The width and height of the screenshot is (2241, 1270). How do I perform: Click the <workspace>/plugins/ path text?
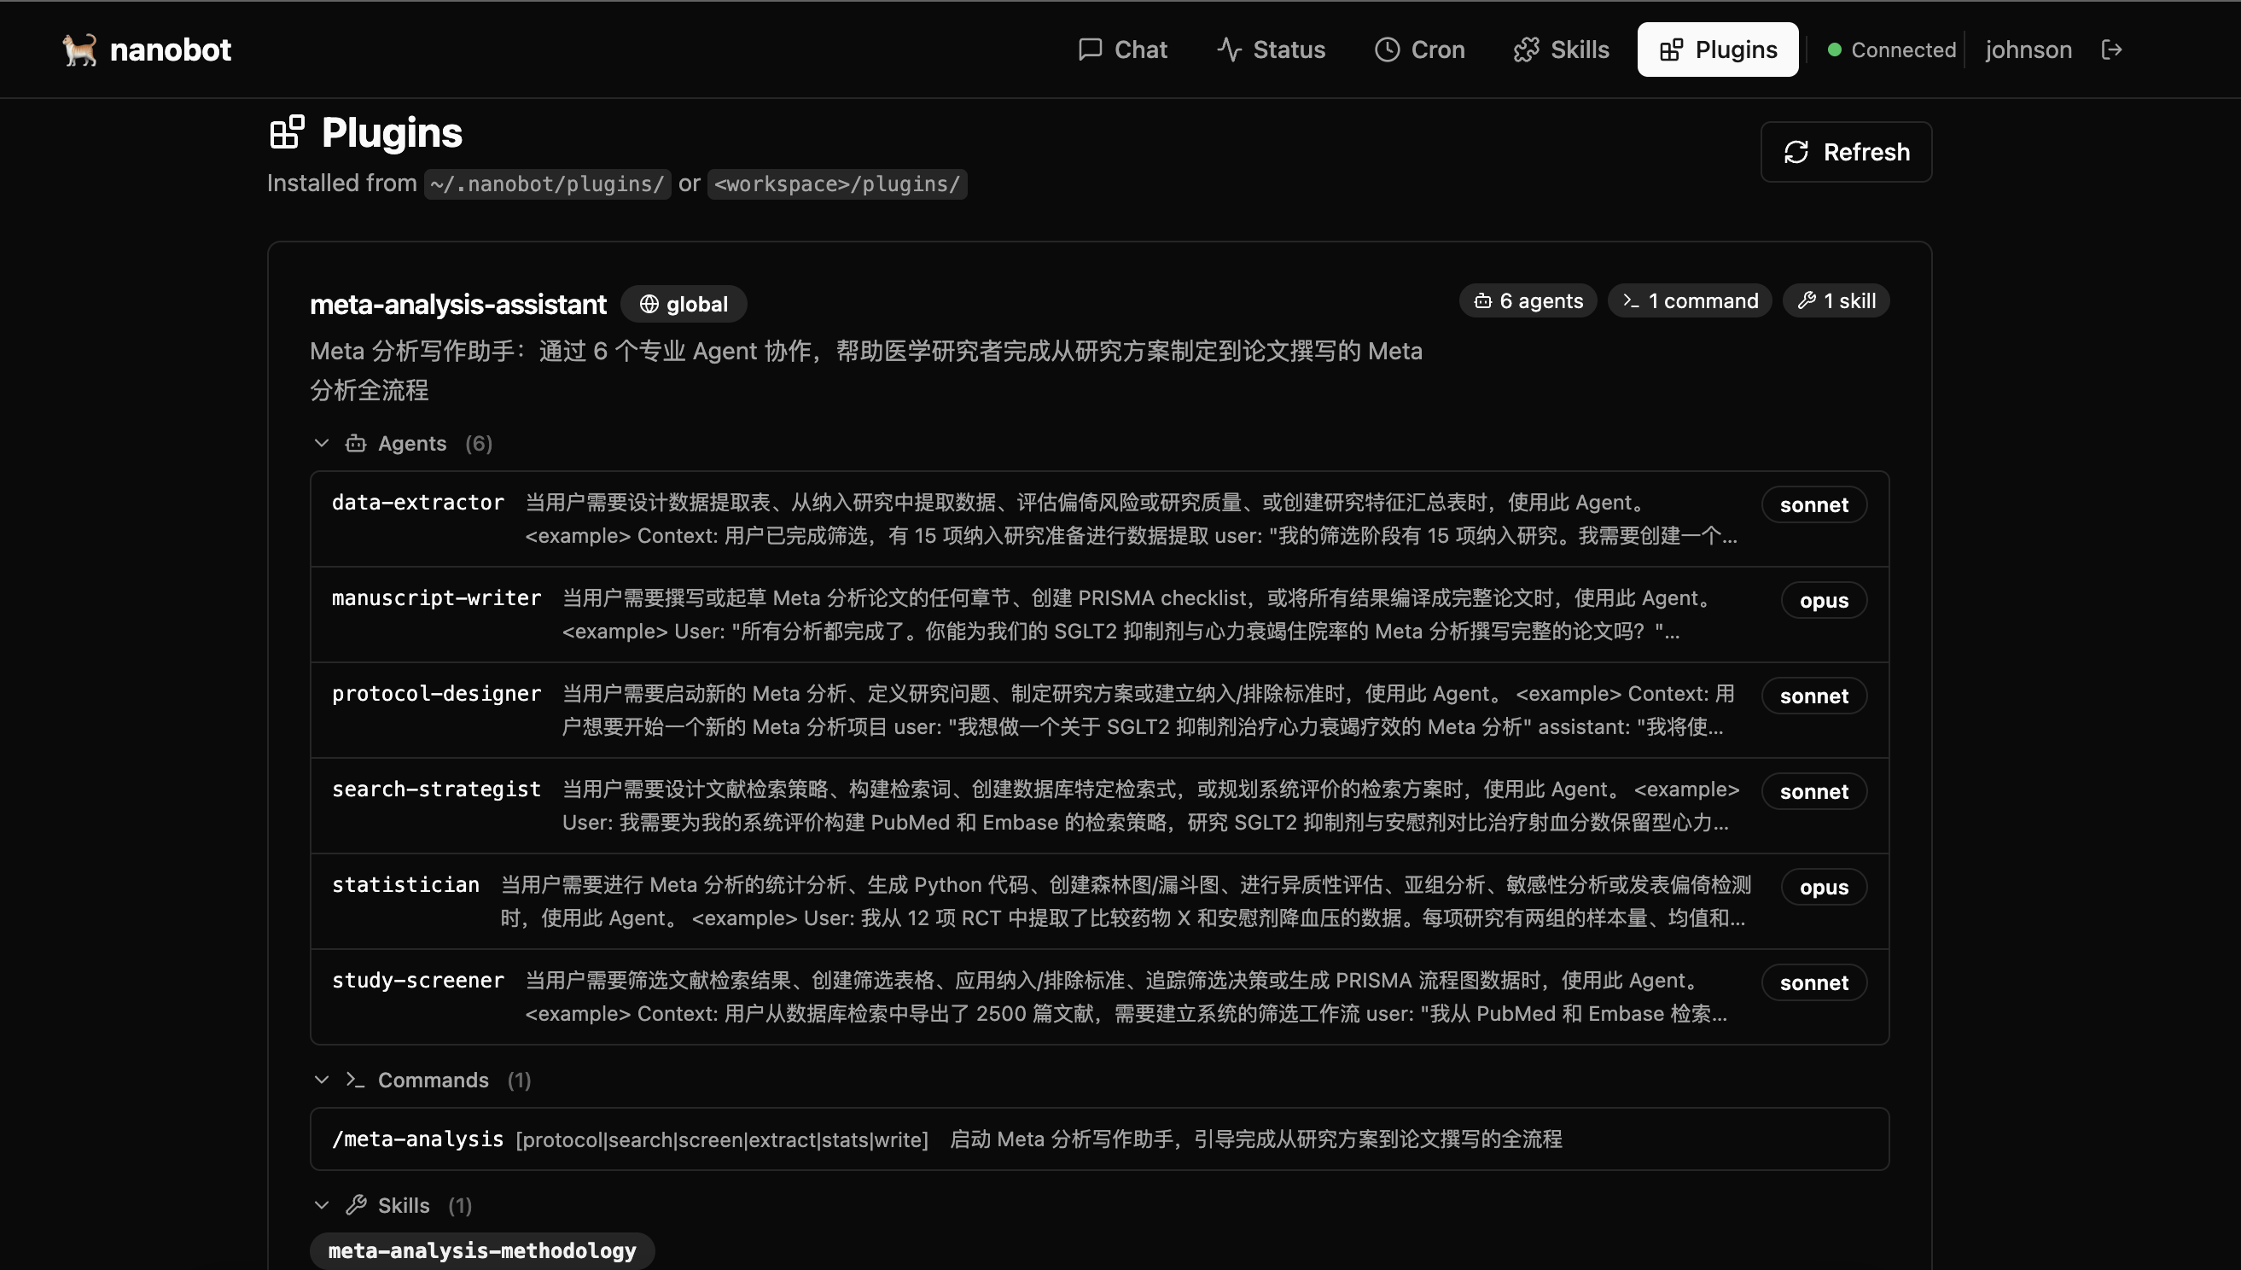coord(836,184)
